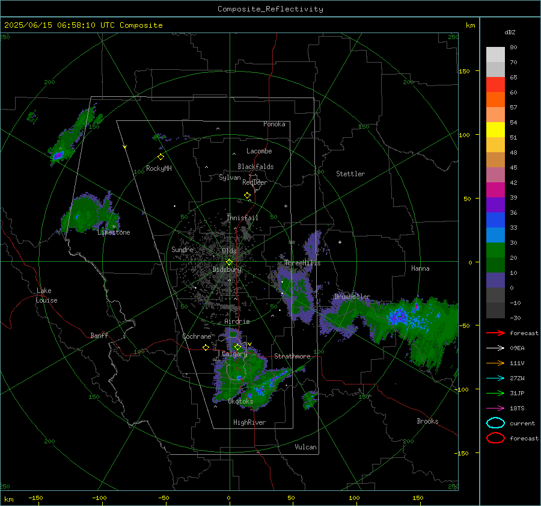
Task: Click the Drumheller place name
Action: pos(352,297)
